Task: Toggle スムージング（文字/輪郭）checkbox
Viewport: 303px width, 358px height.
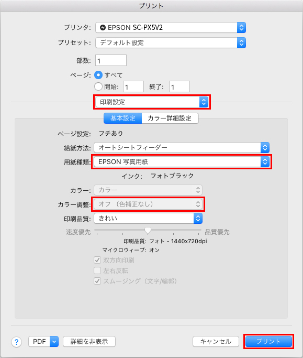Action: 97,281
